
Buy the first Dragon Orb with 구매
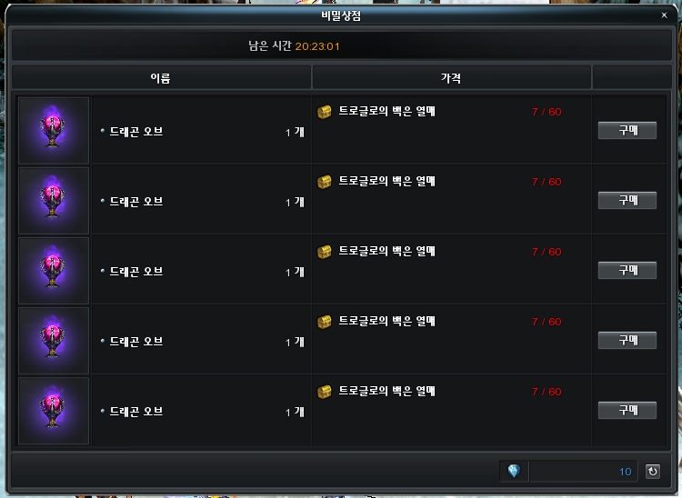[x=627, y=130]
